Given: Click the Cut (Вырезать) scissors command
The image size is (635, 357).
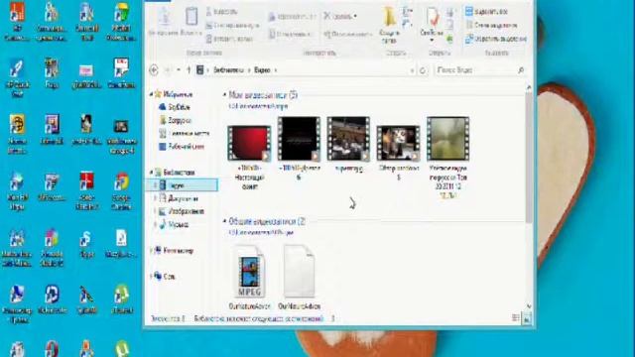Looking at the screenshot, I should coord(222,12).
